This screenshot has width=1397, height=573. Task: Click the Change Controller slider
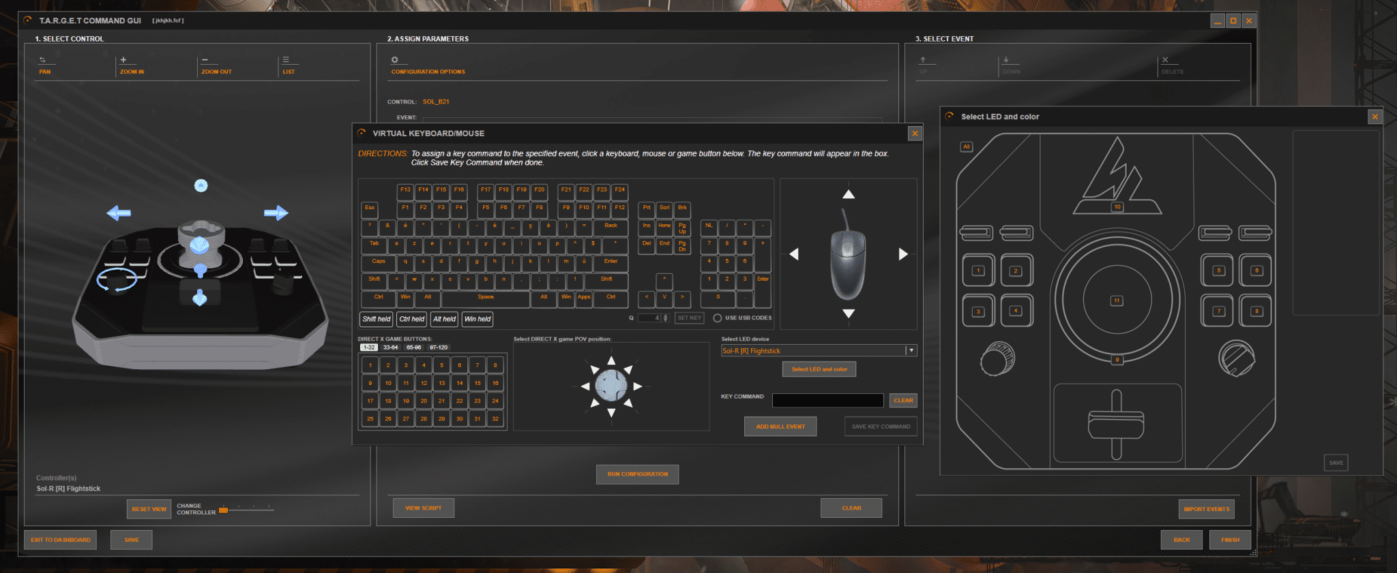coord(246,509)
